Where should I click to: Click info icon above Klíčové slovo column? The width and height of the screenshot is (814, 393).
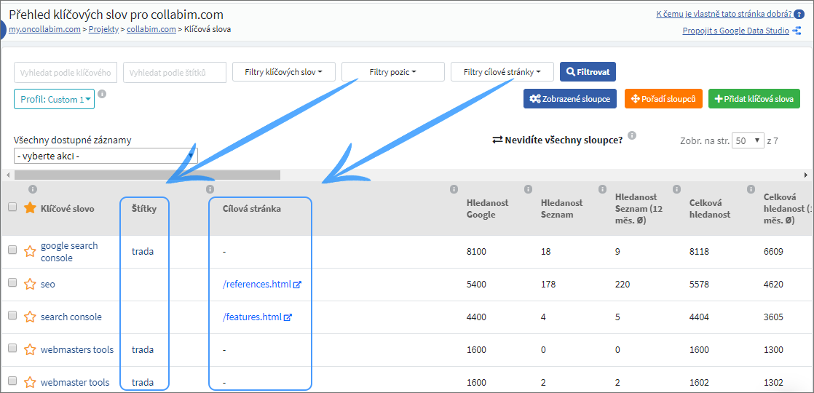click(x=32, y=189)
